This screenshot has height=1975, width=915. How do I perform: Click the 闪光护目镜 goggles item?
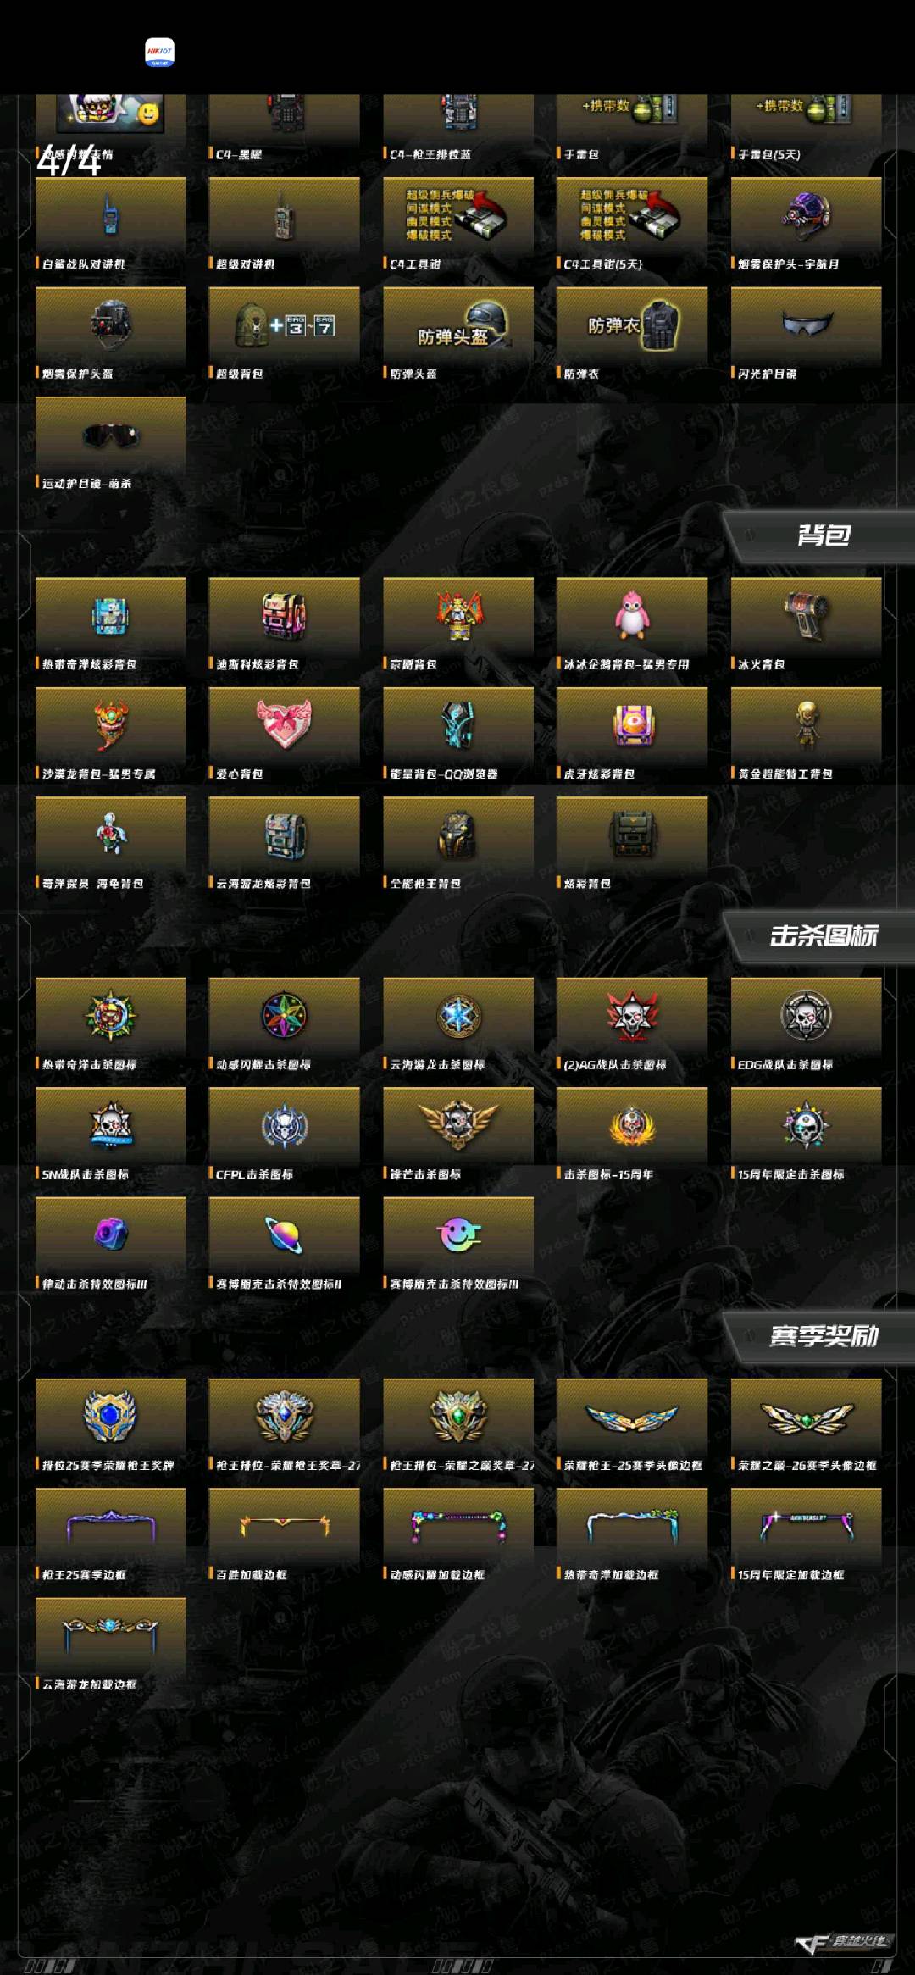[x=806, y=335]
